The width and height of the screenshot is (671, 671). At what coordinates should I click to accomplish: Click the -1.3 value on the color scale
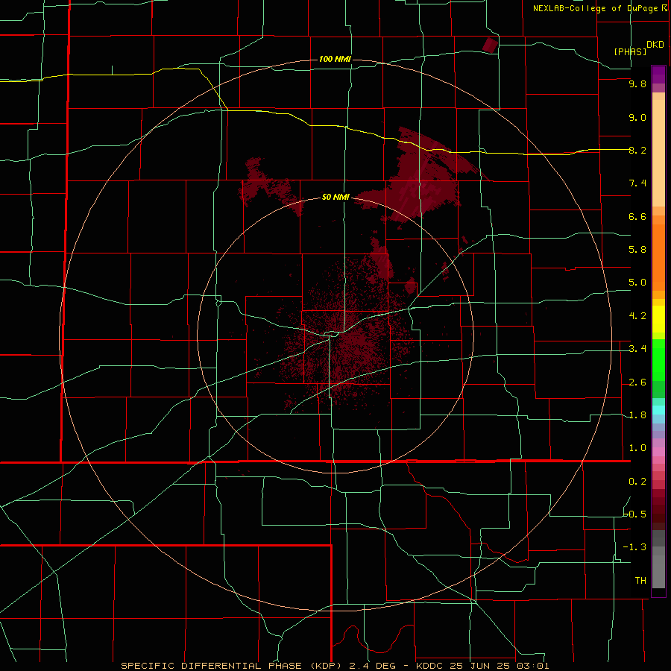(635, 547)
